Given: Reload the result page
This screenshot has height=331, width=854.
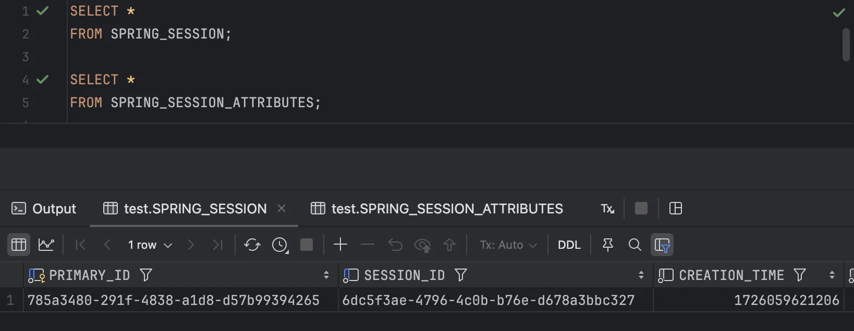Looking at the screenshot, I should point(252,245).
